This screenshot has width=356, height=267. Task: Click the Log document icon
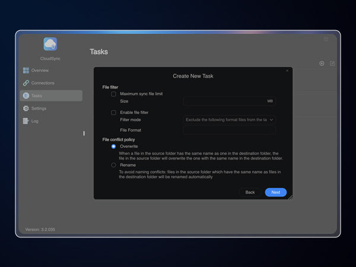(26, 121)
